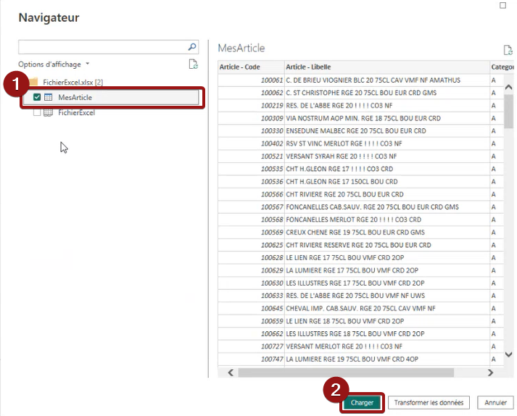Click the table icon beside FichierExcel sheet
The height and width of the screenshot is (416, 517).
coord(49,113)
